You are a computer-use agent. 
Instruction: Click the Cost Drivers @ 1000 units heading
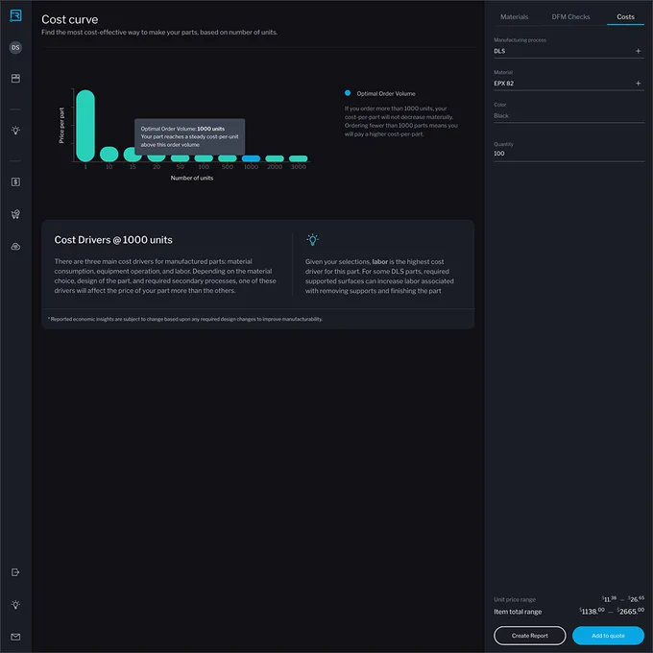pyautogui.click(x=113, y=240)
